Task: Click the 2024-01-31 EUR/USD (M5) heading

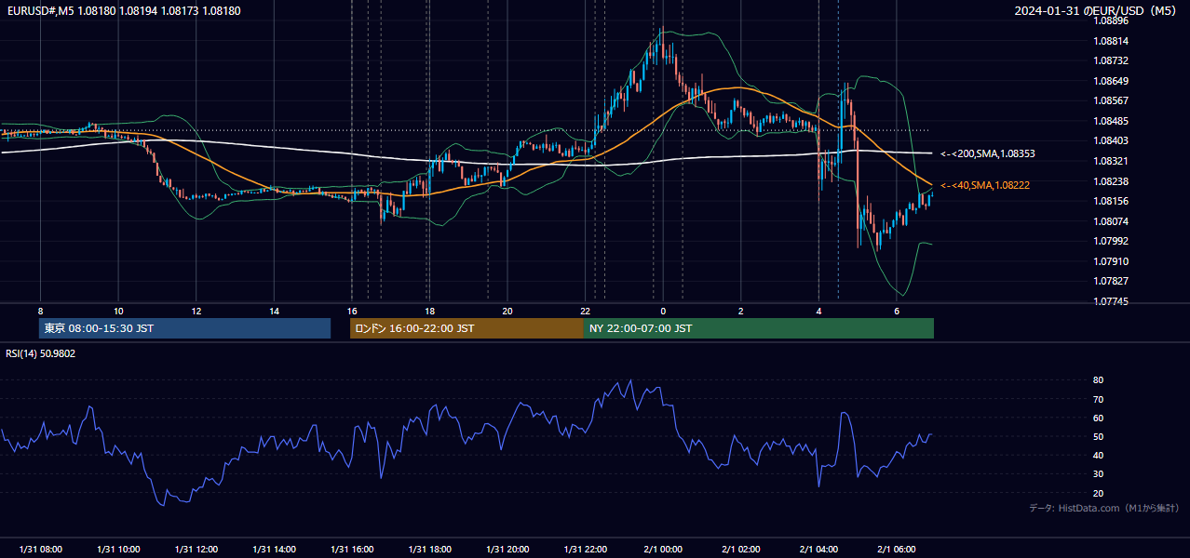Action: point(1097,10)
